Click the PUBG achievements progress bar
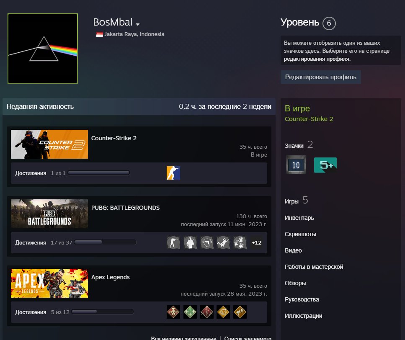Screen dimensions: 405x340 click(x=105, y=242)
